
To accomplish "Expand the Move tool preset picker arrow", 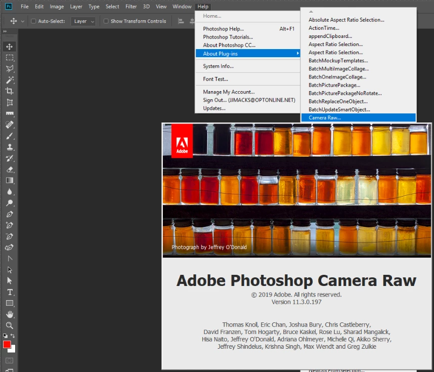I will point(23,21).
